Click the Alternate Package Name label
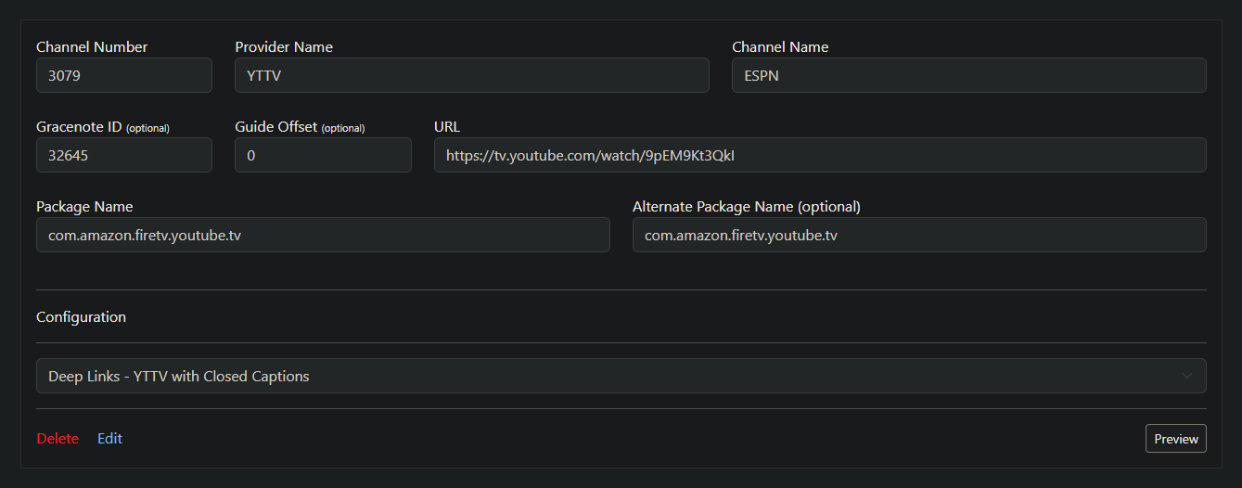Viewport: 1242px width, 488px height. click(x=746, y=207)
